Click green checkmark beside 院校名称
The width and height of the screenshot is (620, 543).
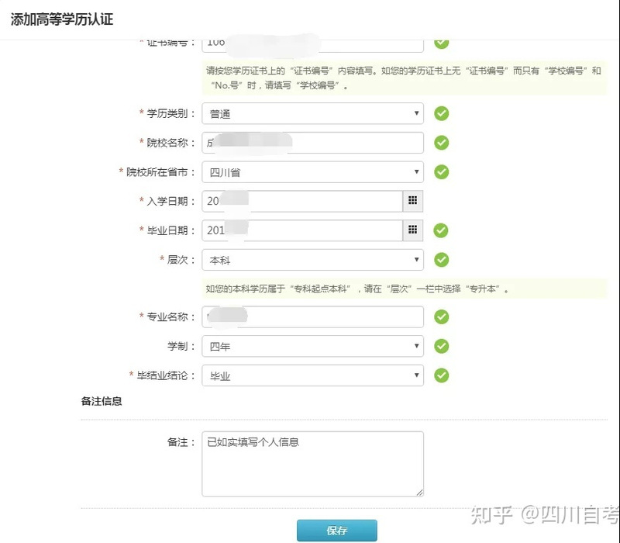441,143
